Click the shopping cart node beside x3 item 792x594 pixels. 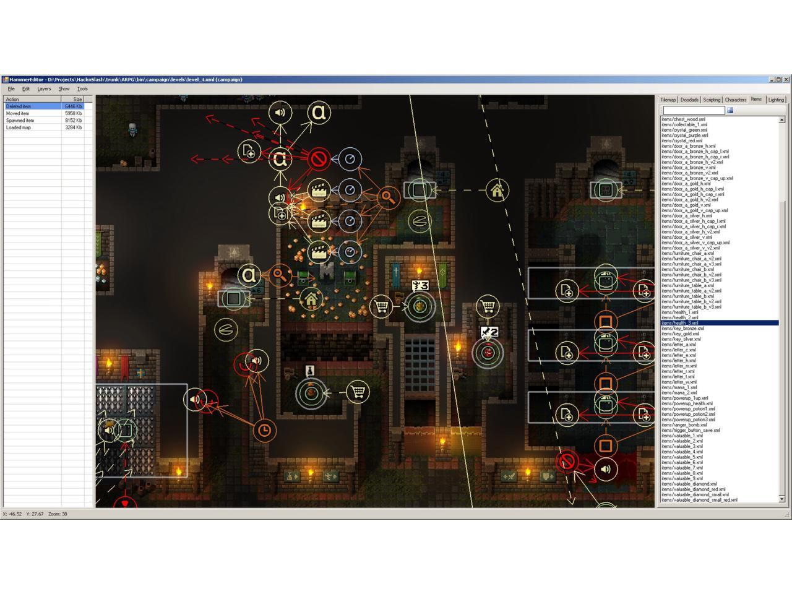(382, 306)
